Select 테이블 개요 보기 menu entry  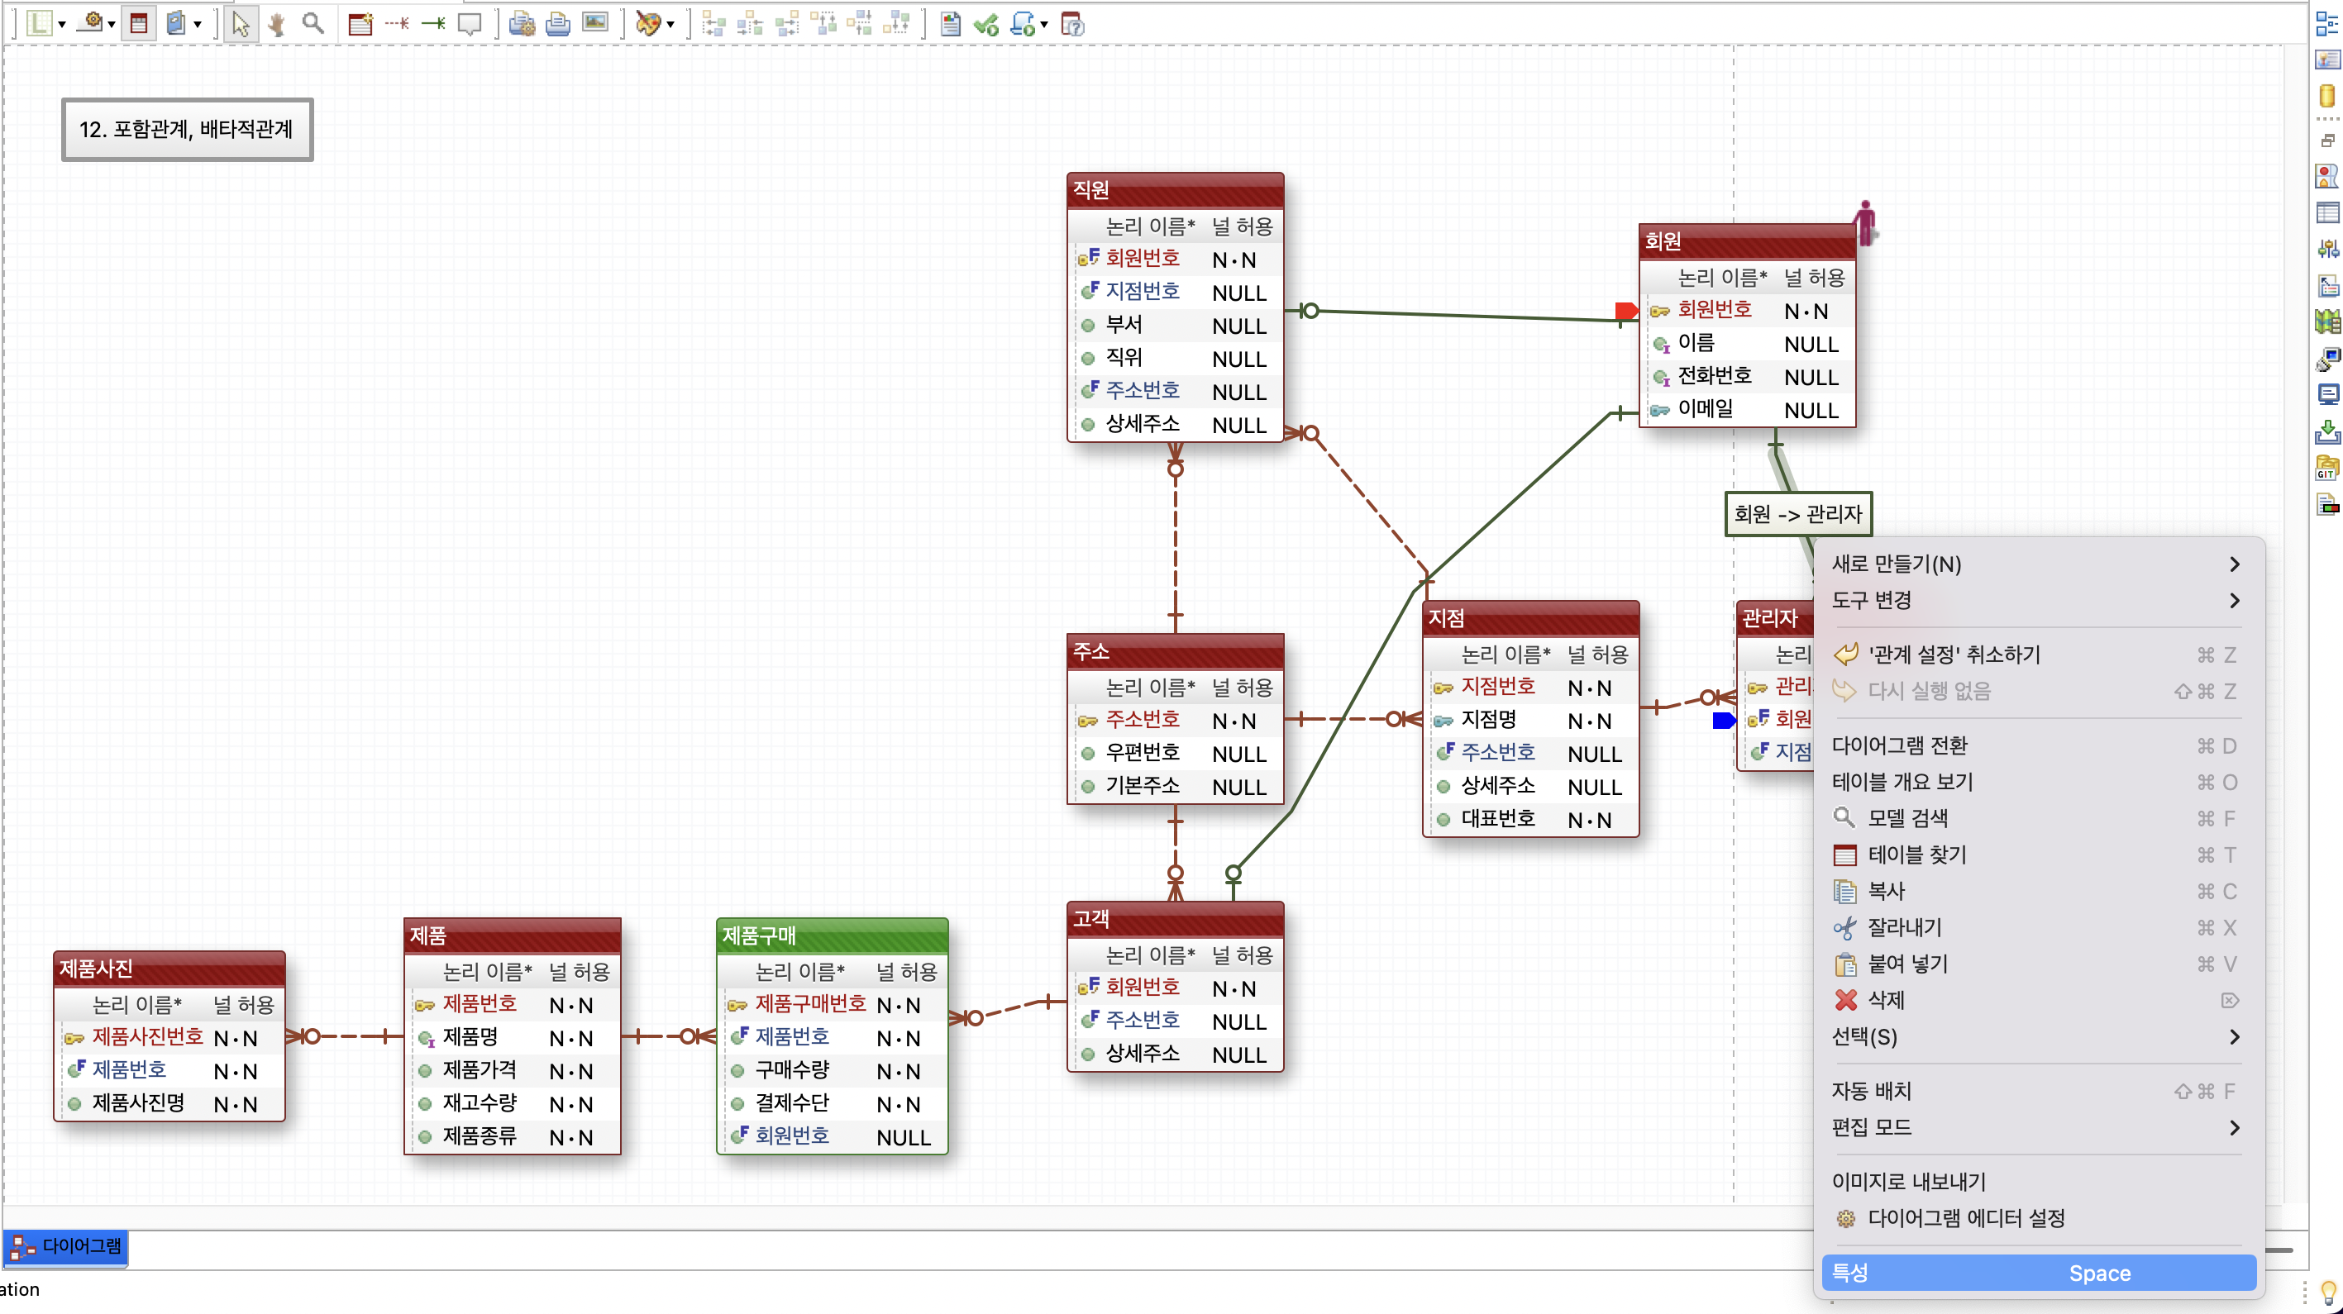(2038, 782)
